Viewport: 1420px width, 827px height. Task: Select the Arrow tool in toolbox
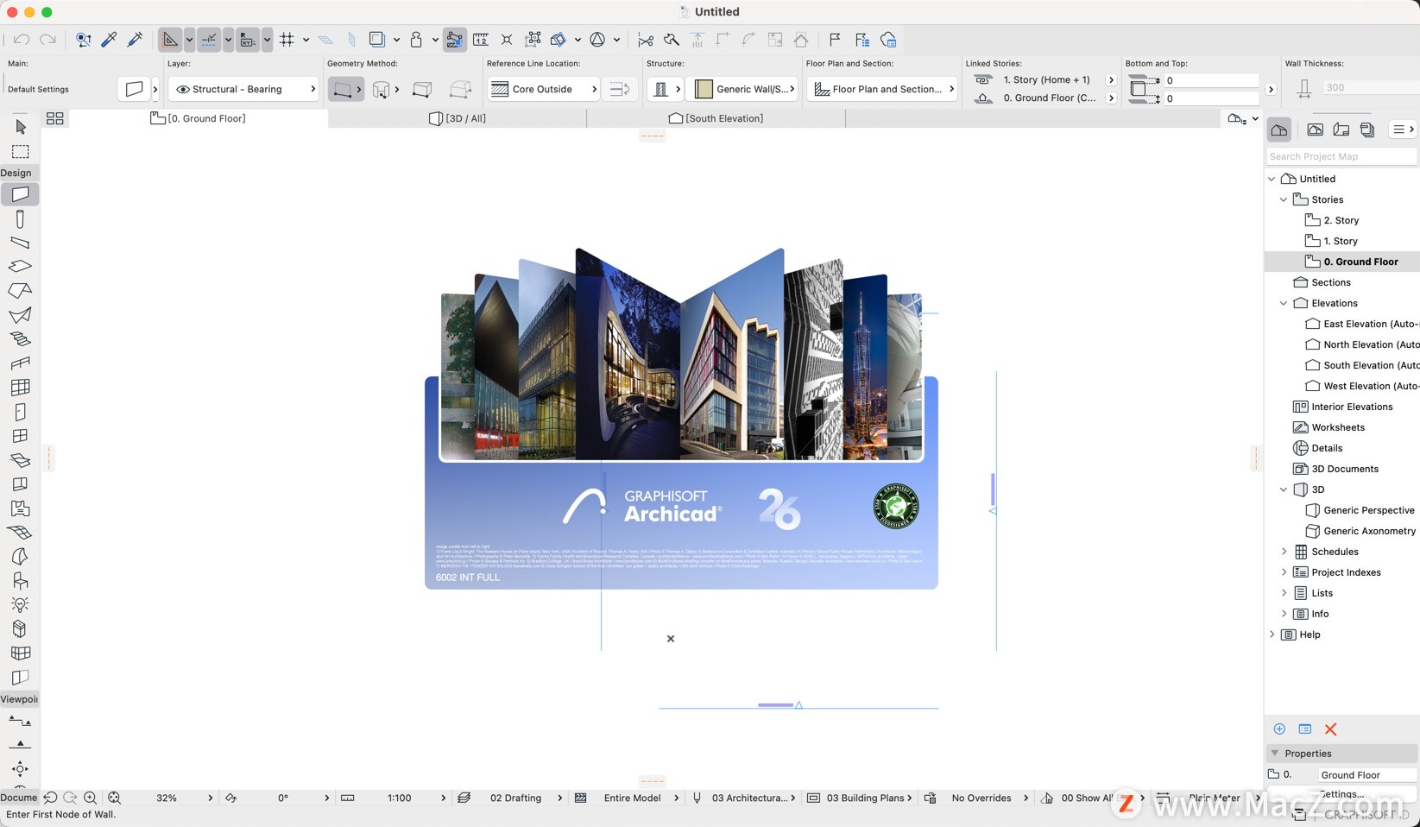(21, 127)
